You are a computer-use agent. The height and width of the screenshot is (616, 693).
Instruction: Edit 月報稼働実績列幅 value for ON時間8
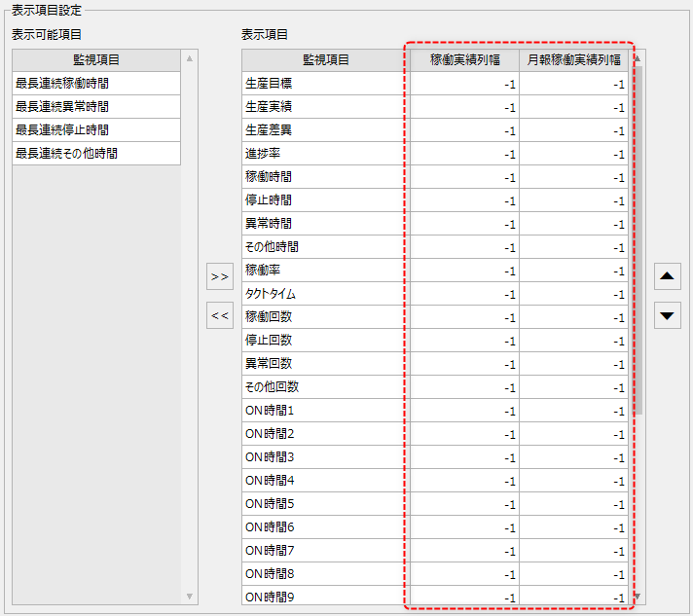[573, 574]
